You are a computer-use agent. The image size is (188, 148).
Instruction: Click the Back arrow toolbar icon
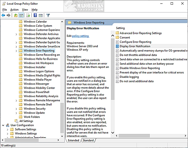pos(3,15)
